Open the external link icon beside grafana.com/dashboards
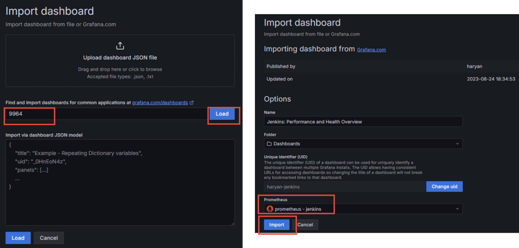This screenshot has width=519, height=248. tap(192, 102)
